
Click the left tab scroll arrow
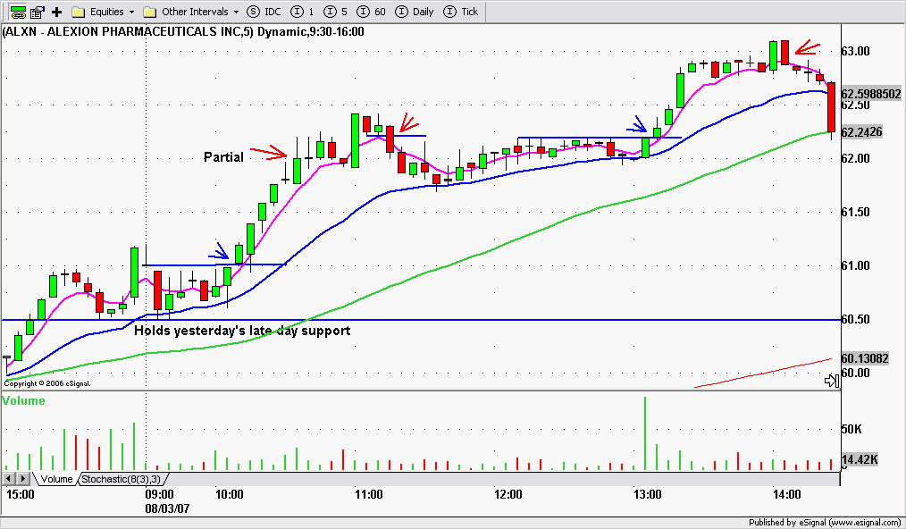click(x=9, y=479)
